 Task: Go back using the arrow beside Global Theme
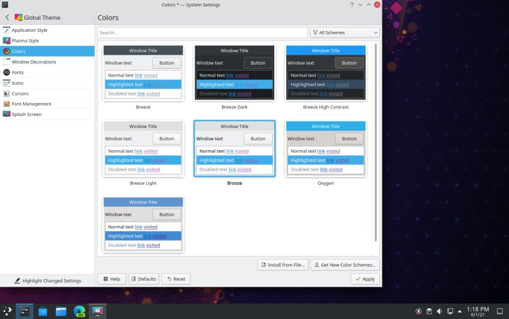pyautogui.click(x=7, y=18)
